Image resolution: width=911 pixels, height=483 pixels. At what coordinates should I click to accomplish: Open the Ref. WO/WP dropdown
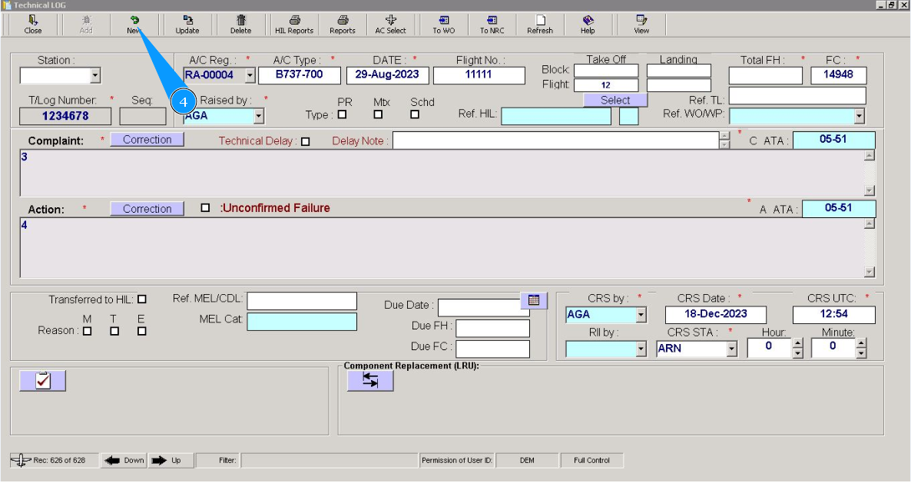(x=860, y=116)
